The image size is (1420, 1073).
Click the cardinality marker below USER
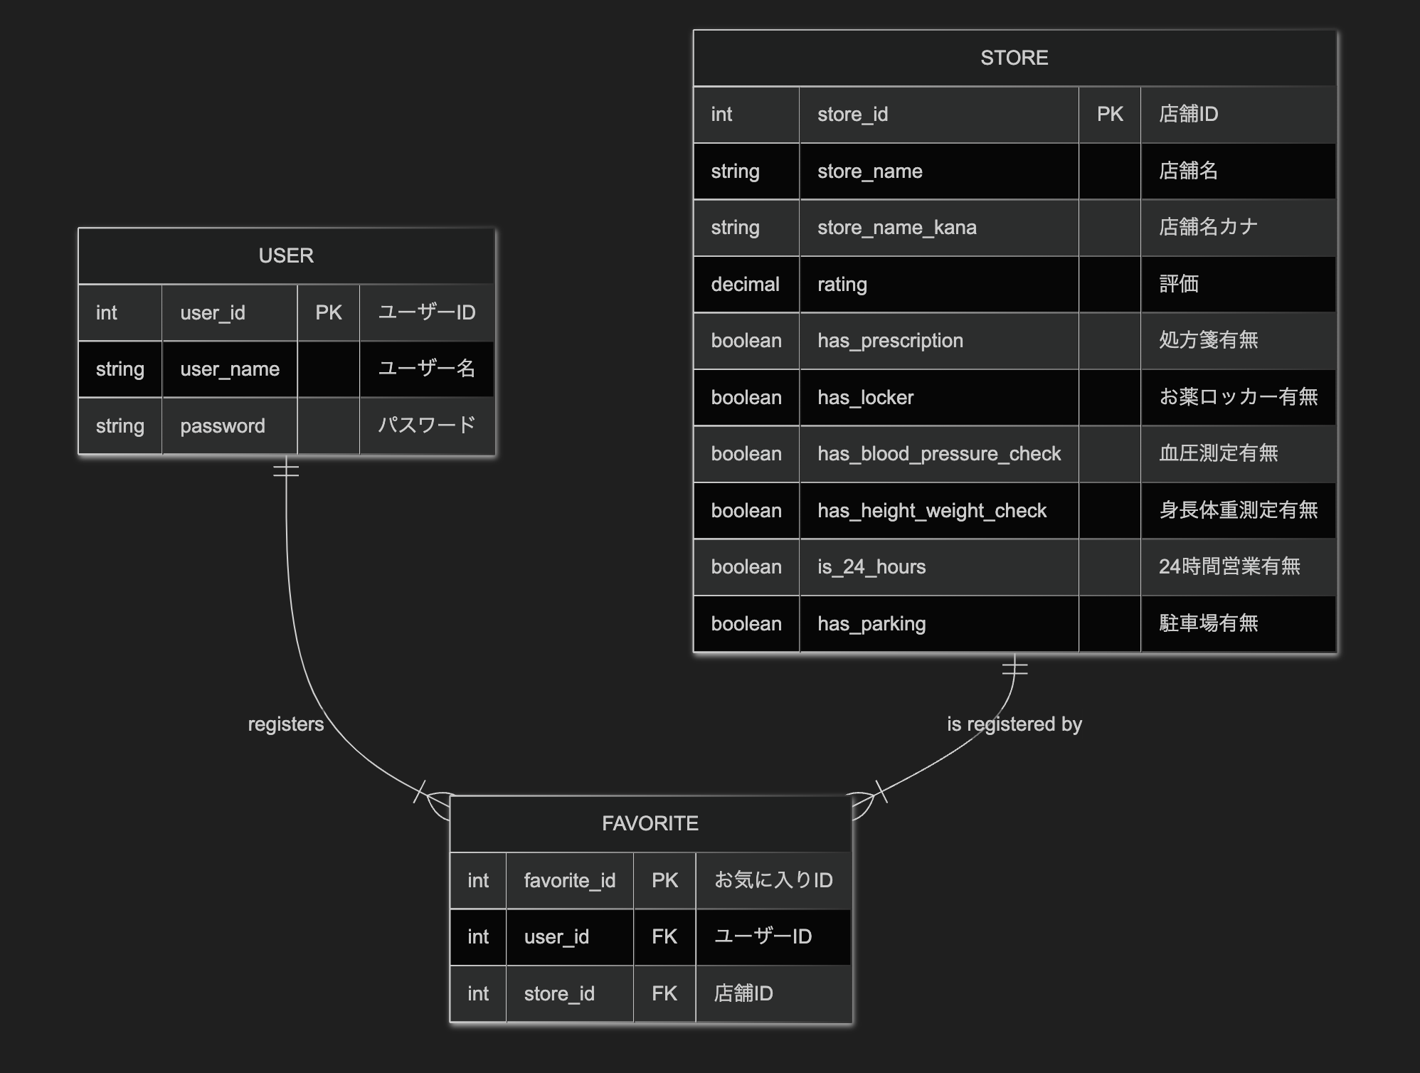pyautogui.click(x=286, y=470)
